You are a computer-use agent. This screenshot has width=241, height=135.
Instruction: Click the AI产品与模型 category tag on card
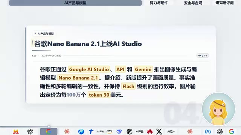pyautogui.click(x=44, y=33)
